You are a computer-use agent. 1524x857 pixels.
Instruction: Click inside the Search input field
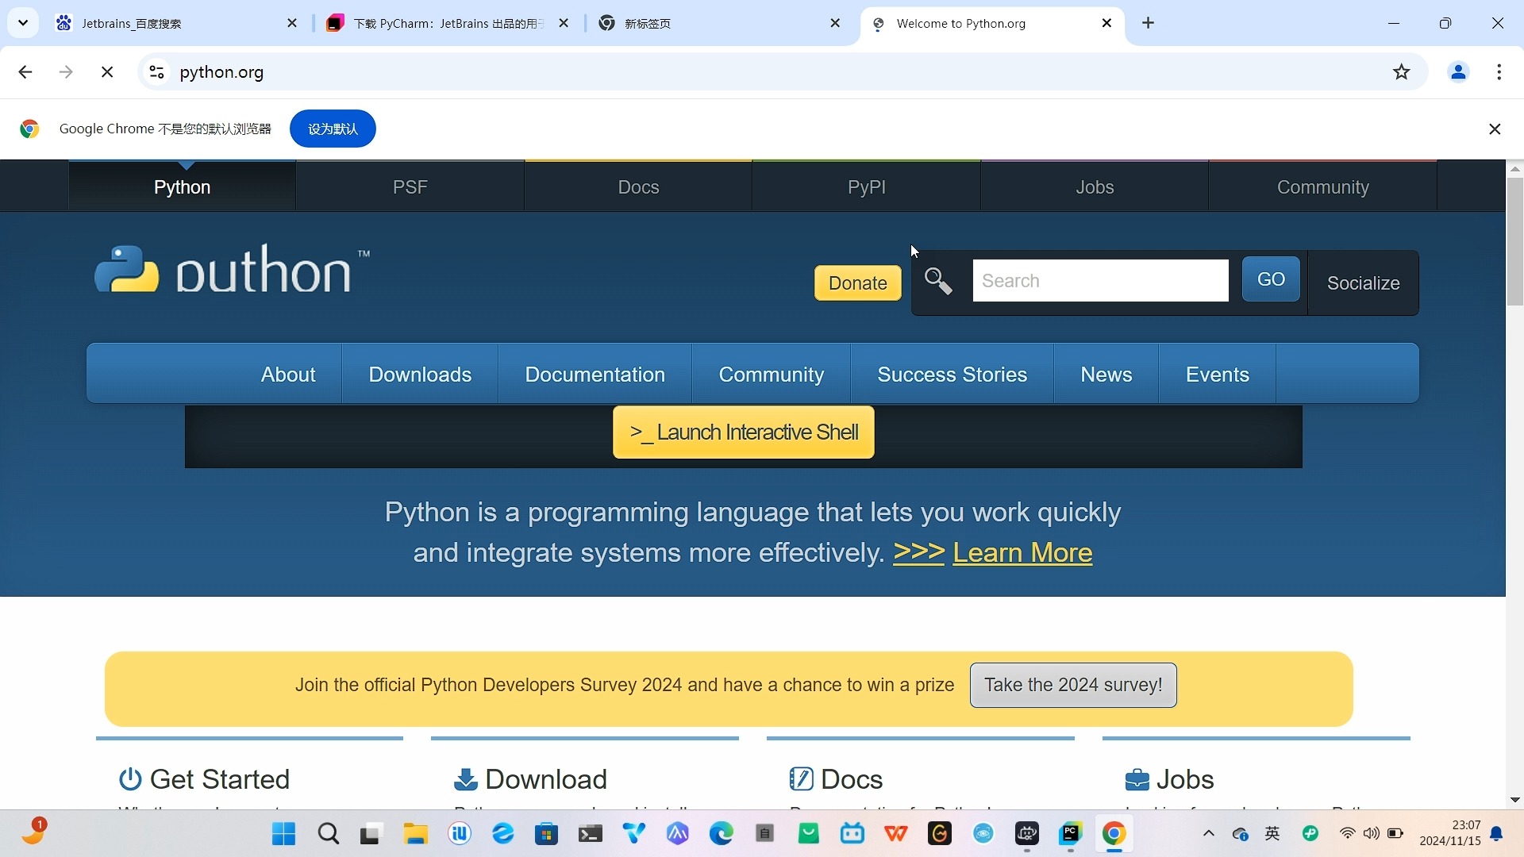(x=1100, y=280)
